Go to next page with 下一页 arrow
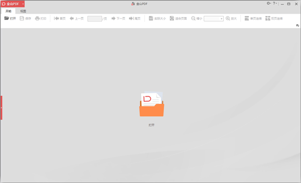301x183 pixels. [x=113, y=19]
